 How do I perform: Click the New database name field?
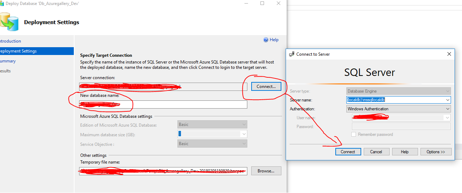click(163, 104)
